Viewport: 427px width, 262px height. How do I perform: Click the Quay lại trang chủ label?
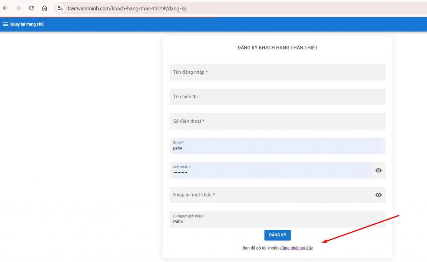tap(27, 24)
